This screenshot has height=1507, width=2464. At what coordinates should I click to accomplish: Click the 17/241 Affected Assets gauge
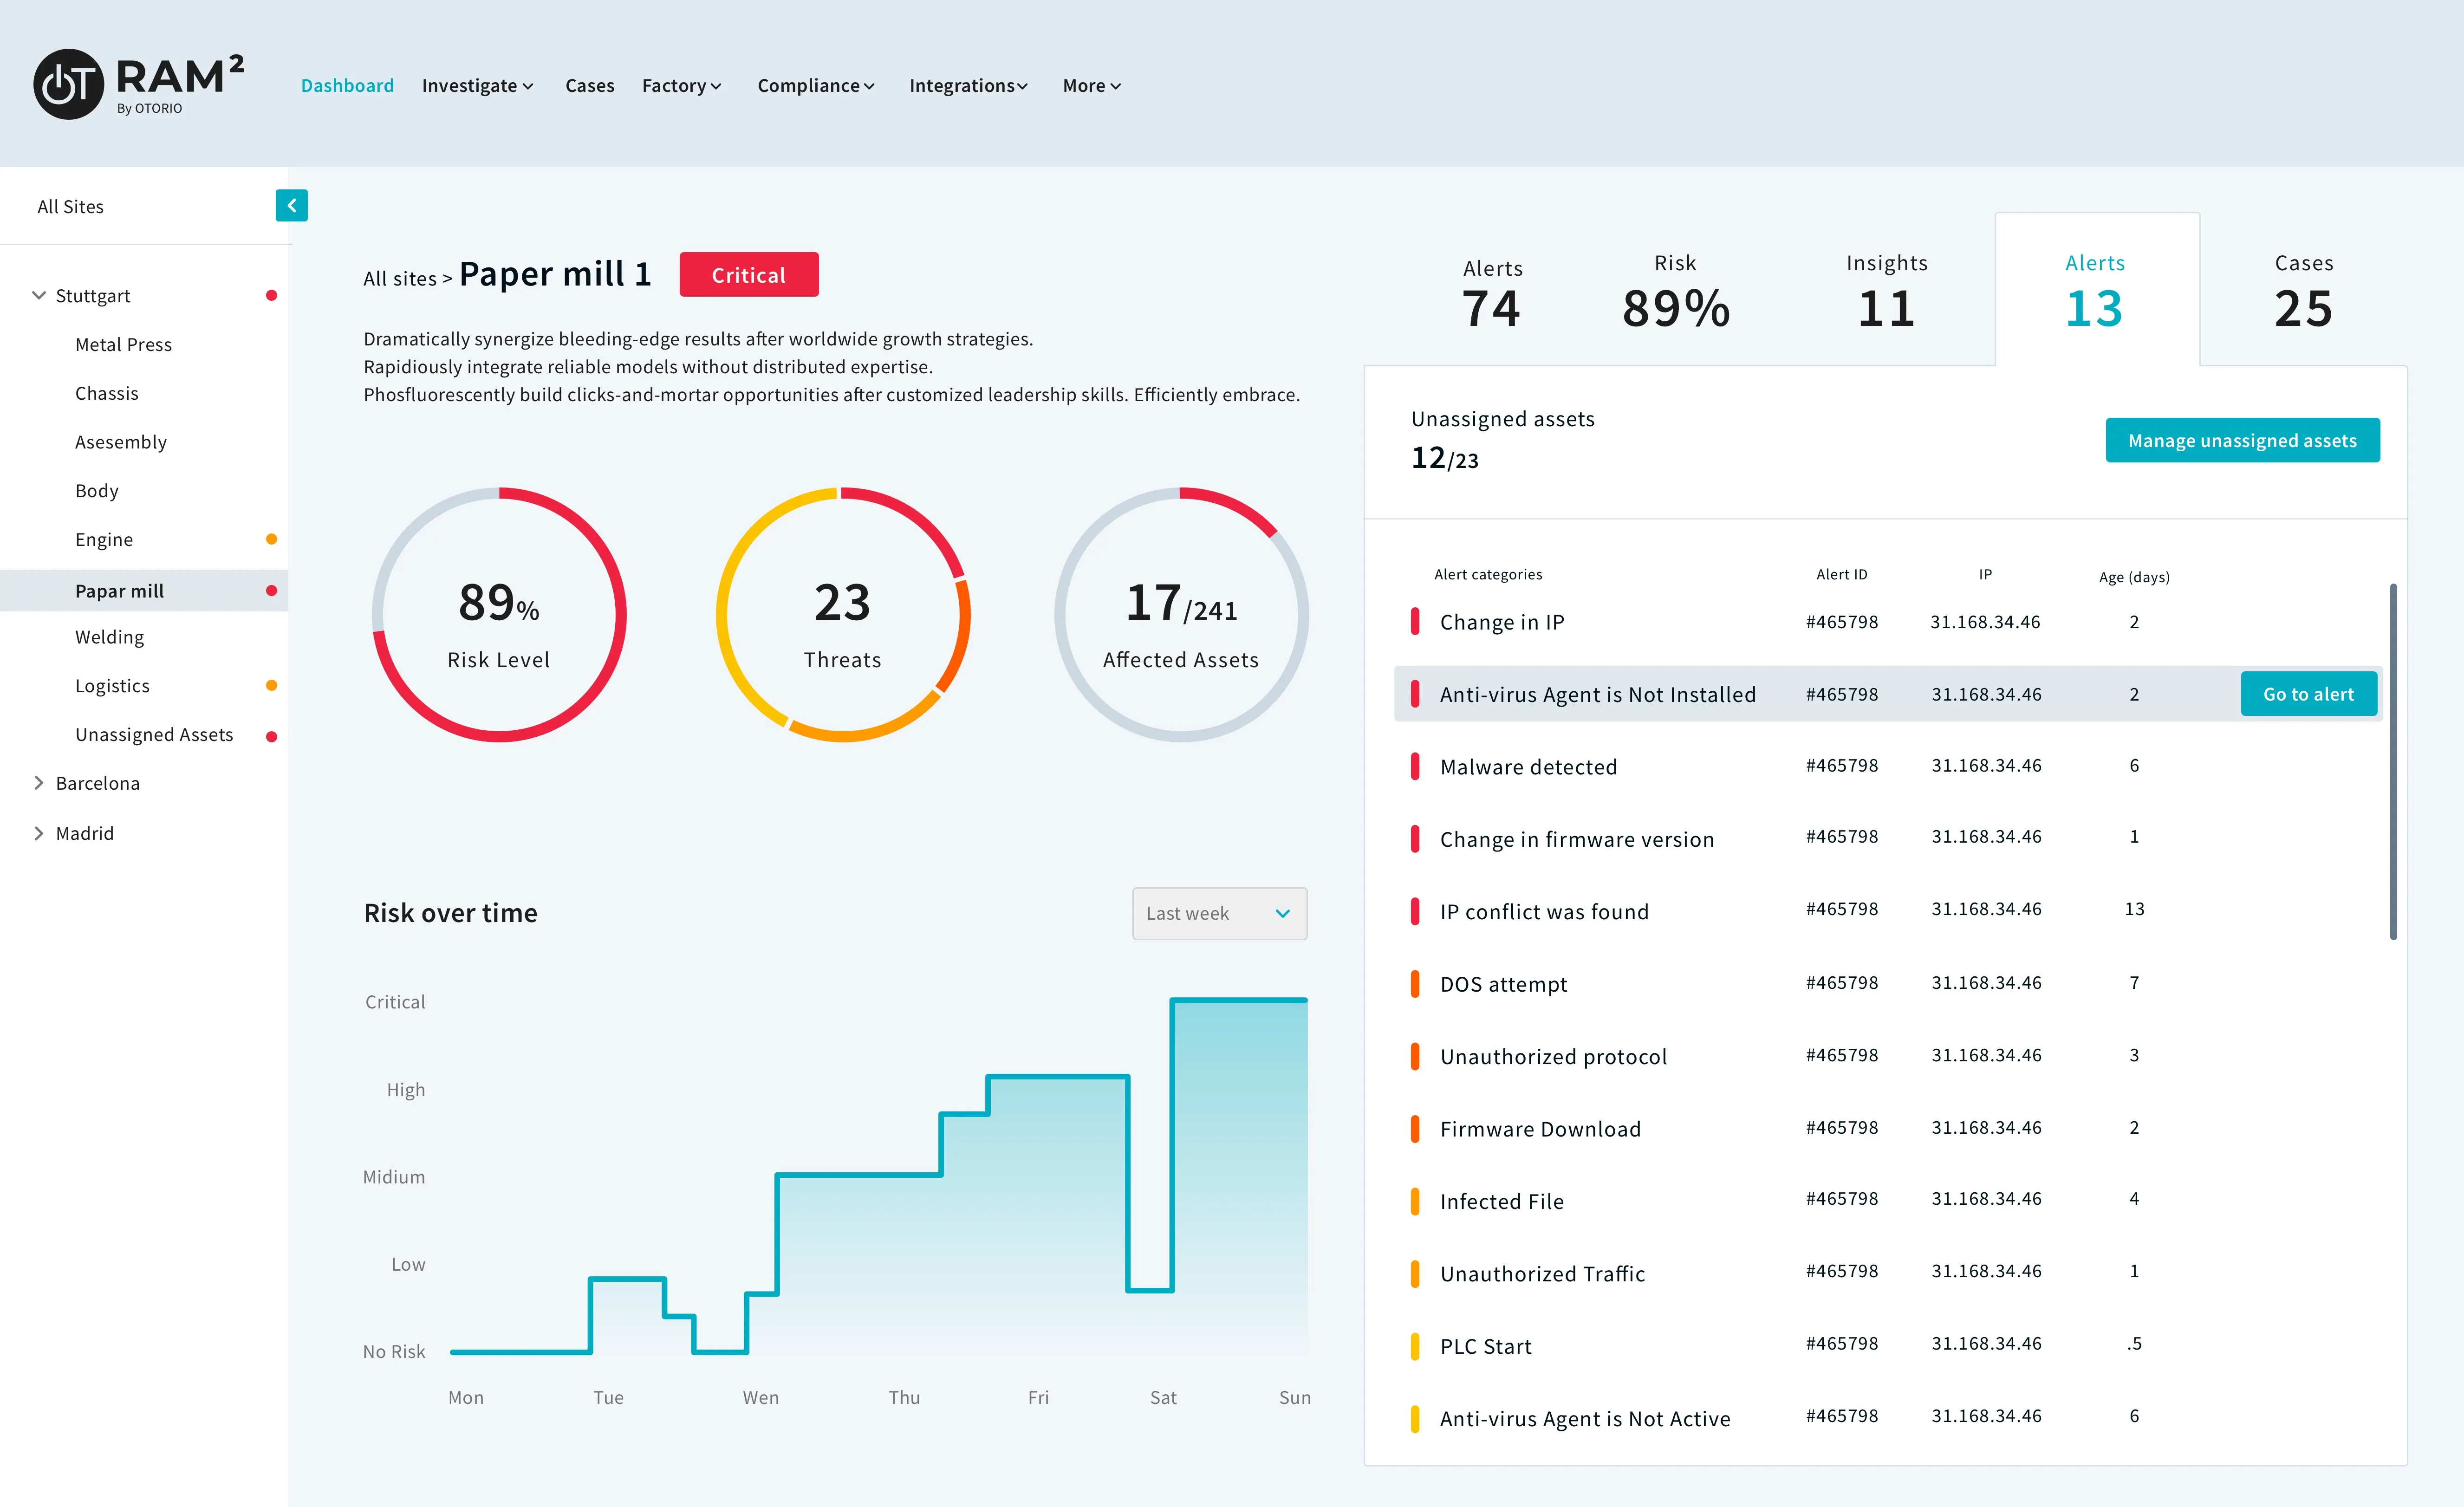[1181, 615]
